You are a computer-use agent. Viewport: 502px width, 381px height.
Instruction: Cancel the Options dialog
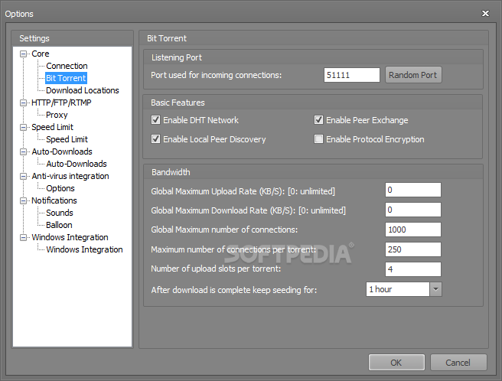[x=458, y=363]
